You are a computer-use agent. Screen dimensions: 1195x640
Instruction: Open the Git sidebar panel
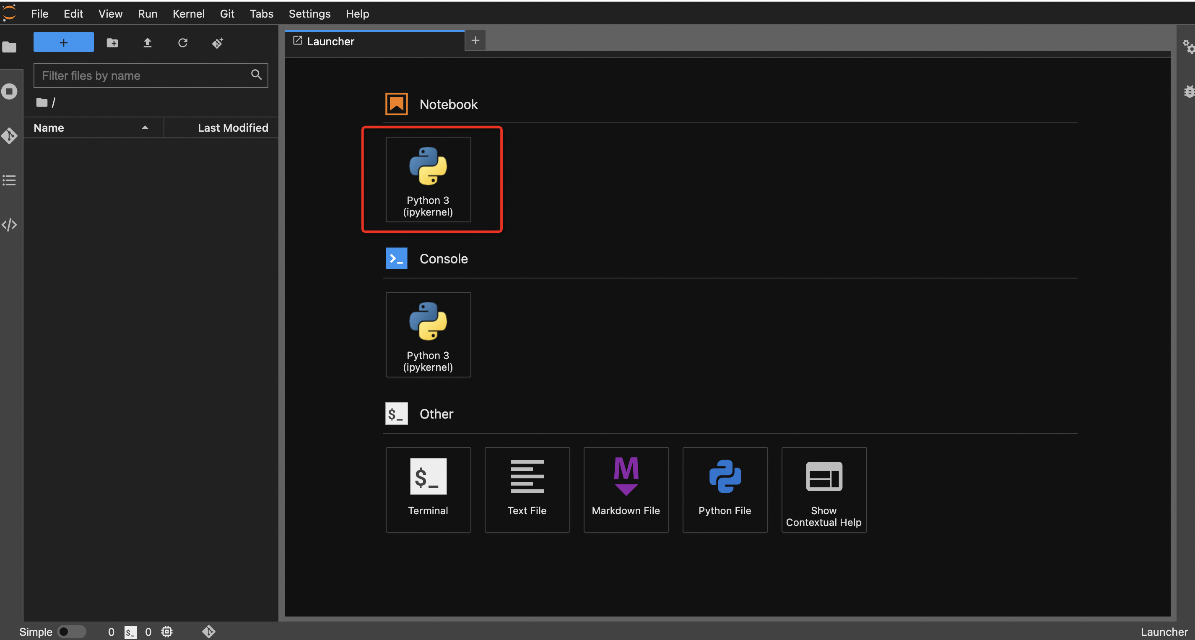[9, 135]
